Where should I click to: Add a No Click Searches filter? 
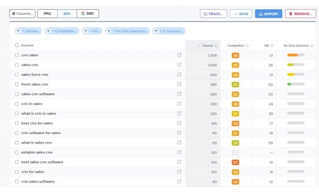coord(127,31)
